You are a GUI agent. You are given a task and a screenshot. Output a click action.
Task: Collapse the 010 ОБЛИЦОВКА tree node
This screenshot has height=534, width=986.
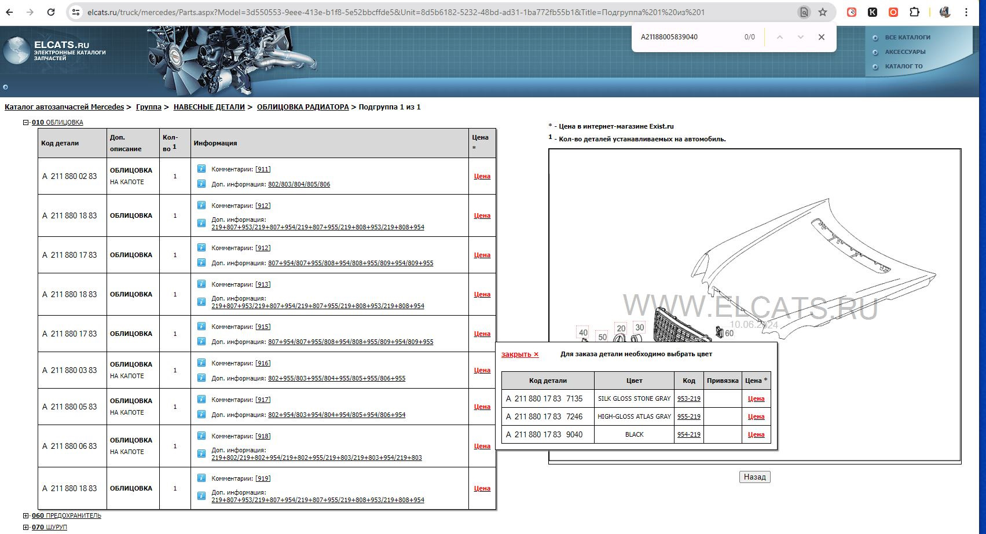click(x=26, y=122)
